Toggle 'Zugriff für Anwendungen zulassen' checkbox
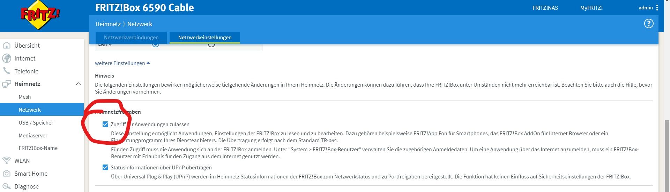This screenshot has width=670, height=192. 105,124
